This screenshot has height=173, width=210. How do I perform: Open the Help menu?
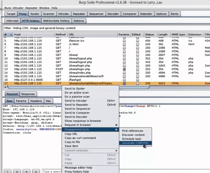54,8
